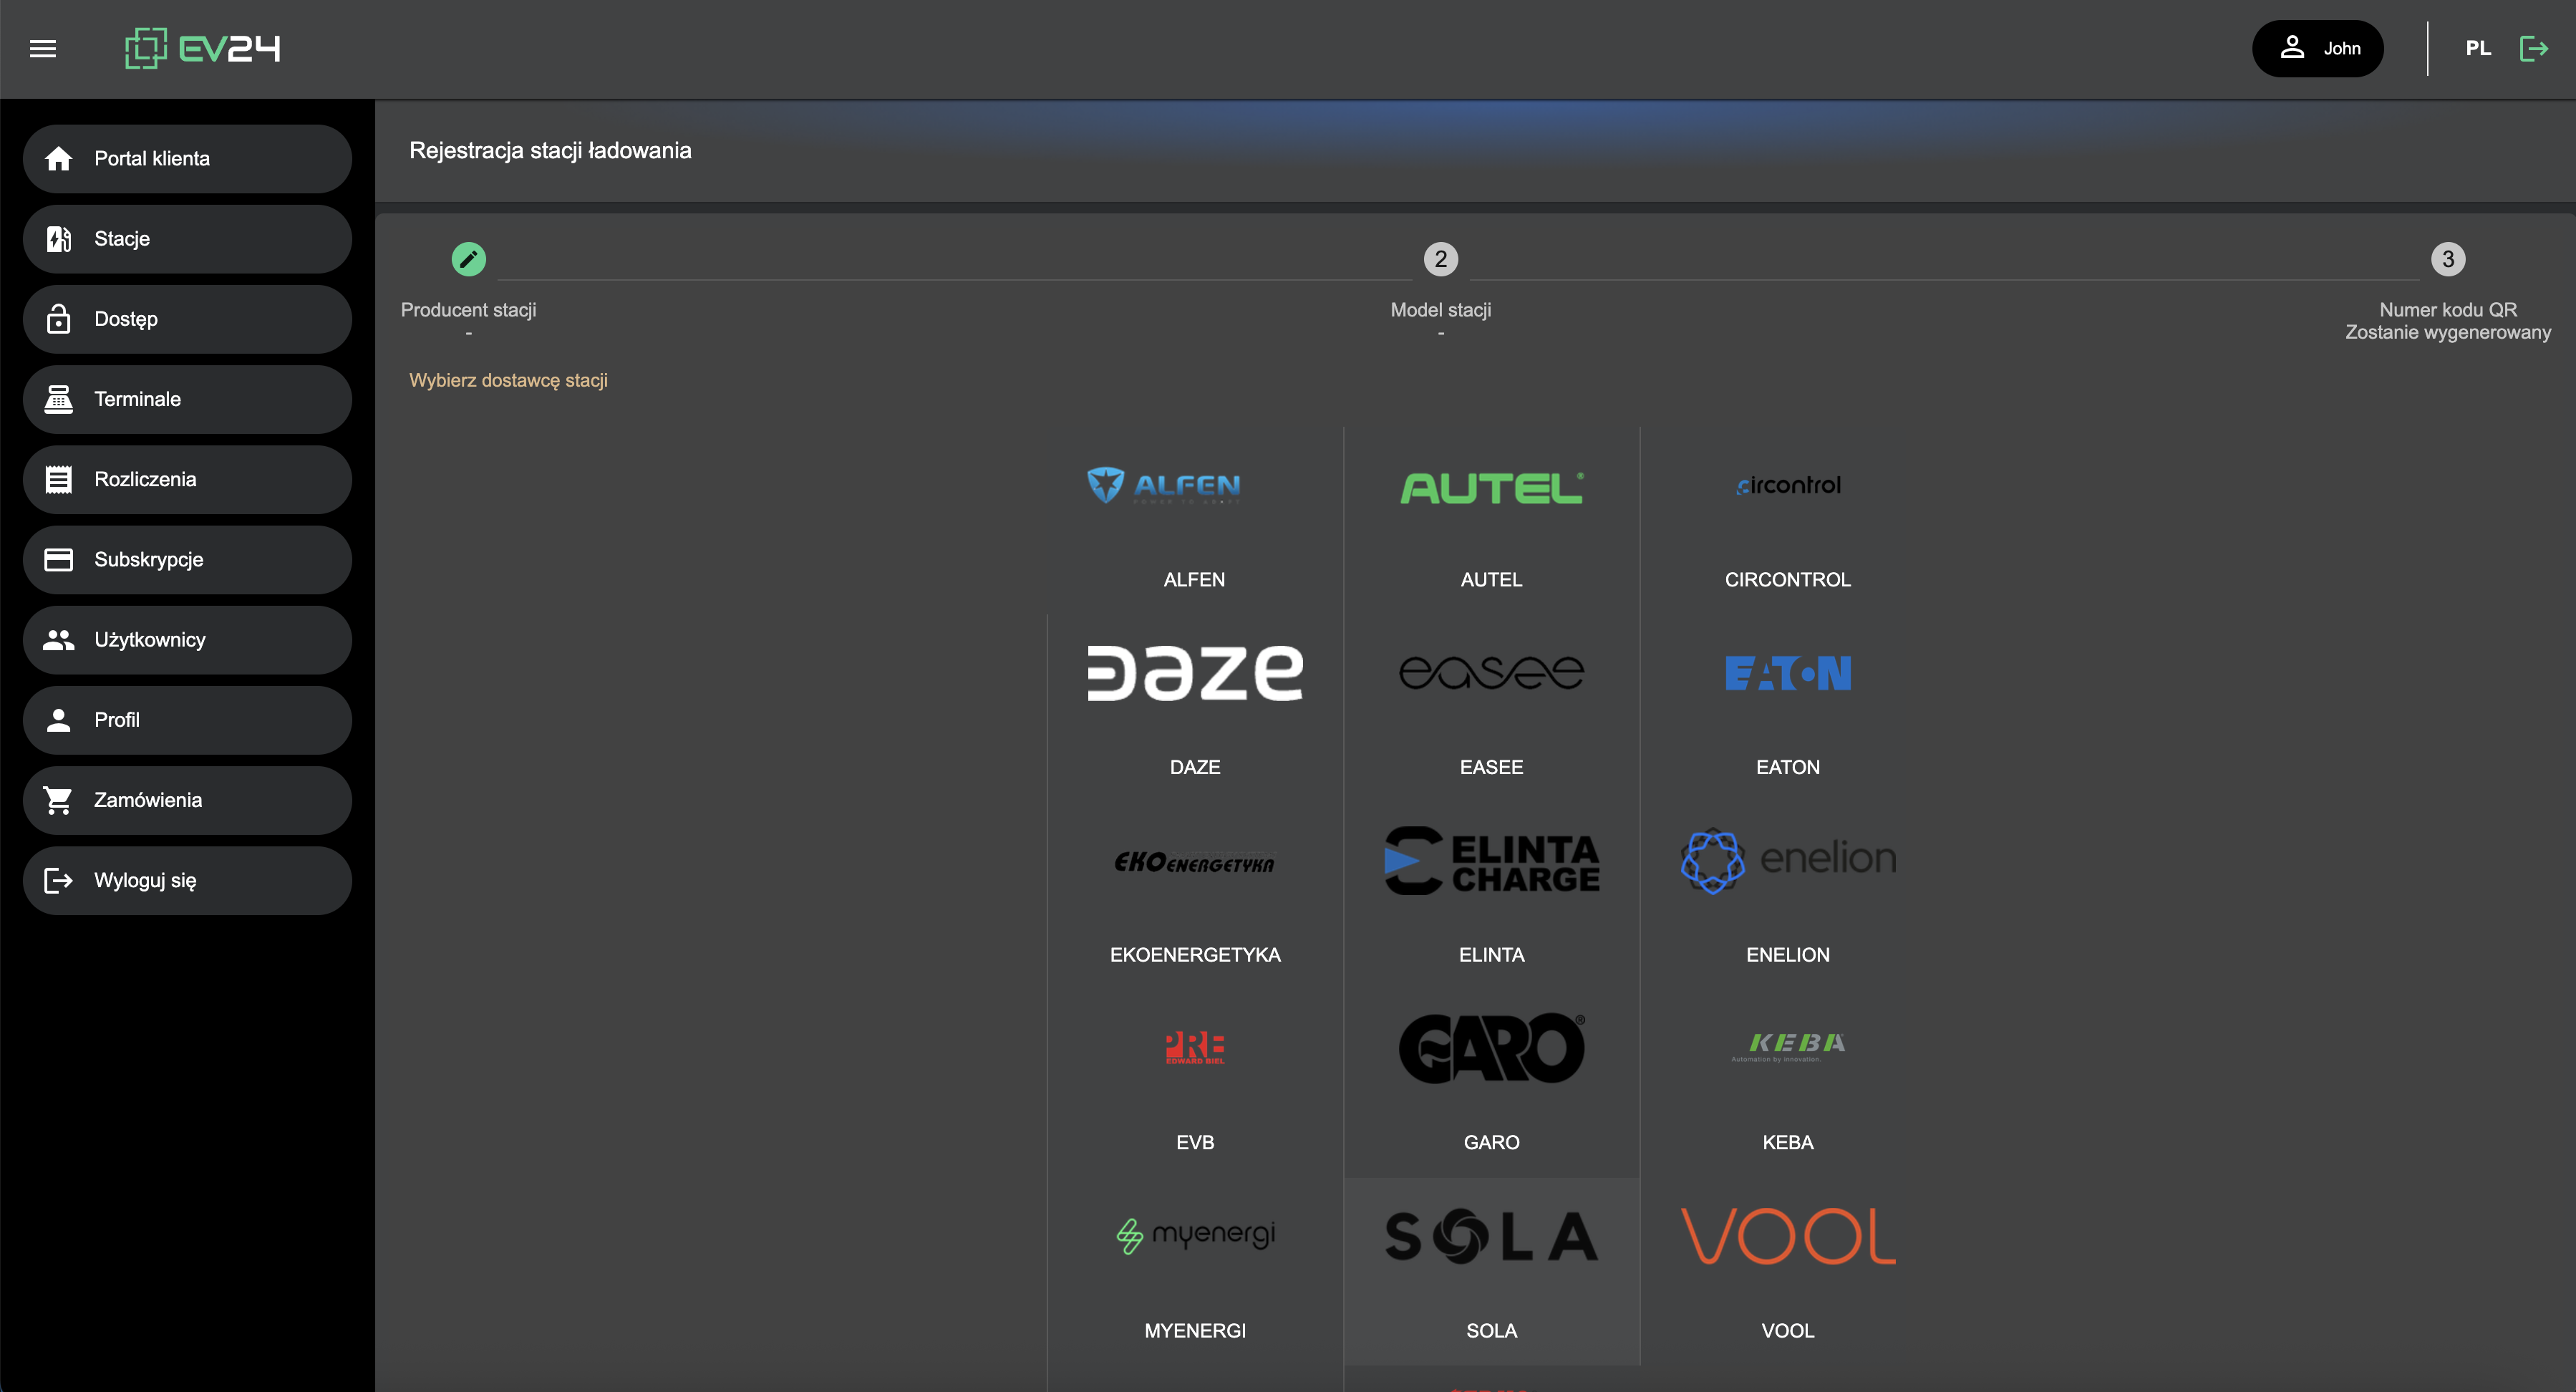Viewport: 2576px width, 1392px height.
Task: Choose the ENELION supplier logo
Action: [1788, 860]
